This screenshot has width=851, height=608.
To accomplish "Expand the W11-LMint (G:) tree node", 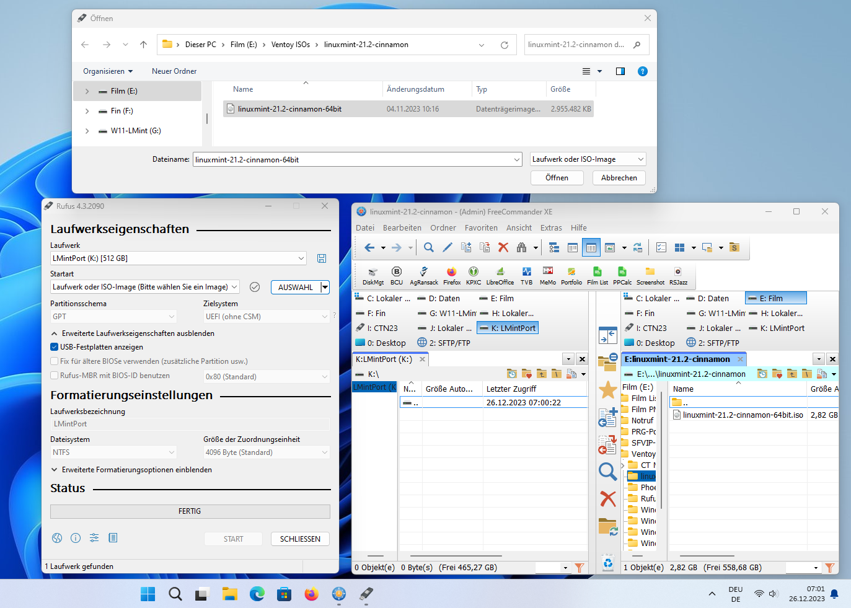I will (87, 131).
